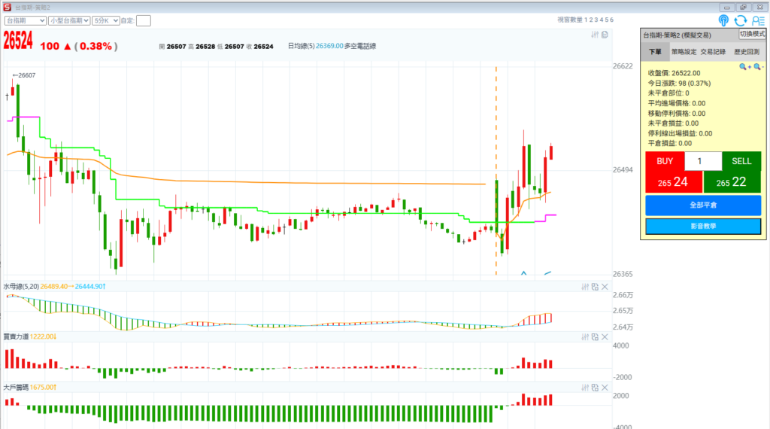Image resolution: width=770 pixels, height=429 pixels.
Task: Zoom in with the magnifier plus icon
Action: [744, 67]
